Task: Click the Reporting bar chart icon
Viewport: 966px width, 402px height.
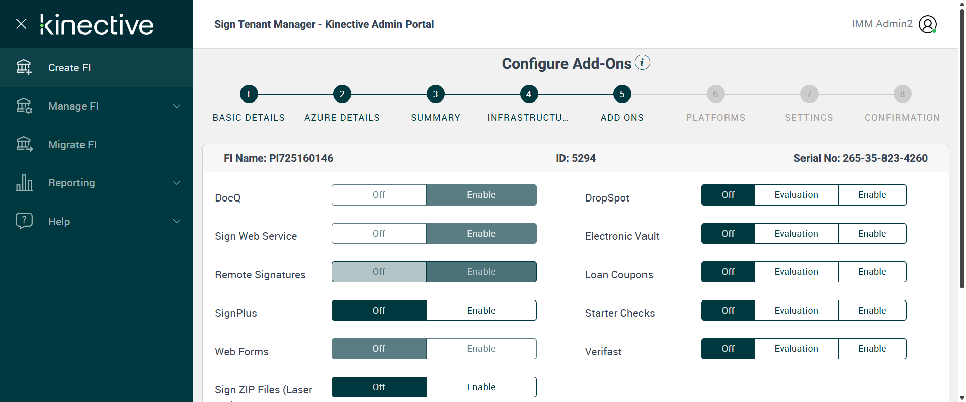Action: click(x=24, y=183)
